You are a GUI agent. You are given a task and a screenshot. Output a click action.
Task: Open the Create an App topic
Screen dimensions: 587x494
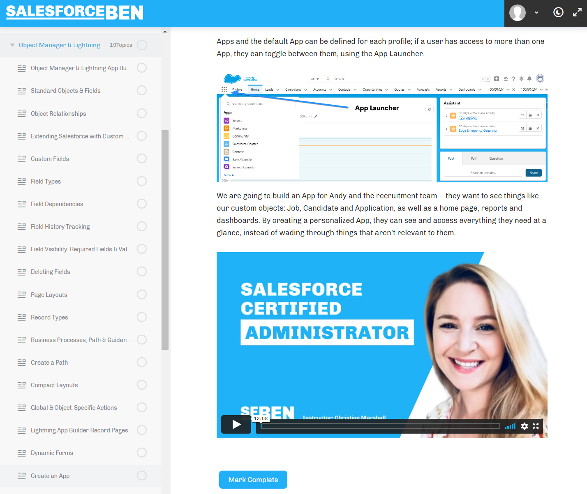(x=50, y=476)
